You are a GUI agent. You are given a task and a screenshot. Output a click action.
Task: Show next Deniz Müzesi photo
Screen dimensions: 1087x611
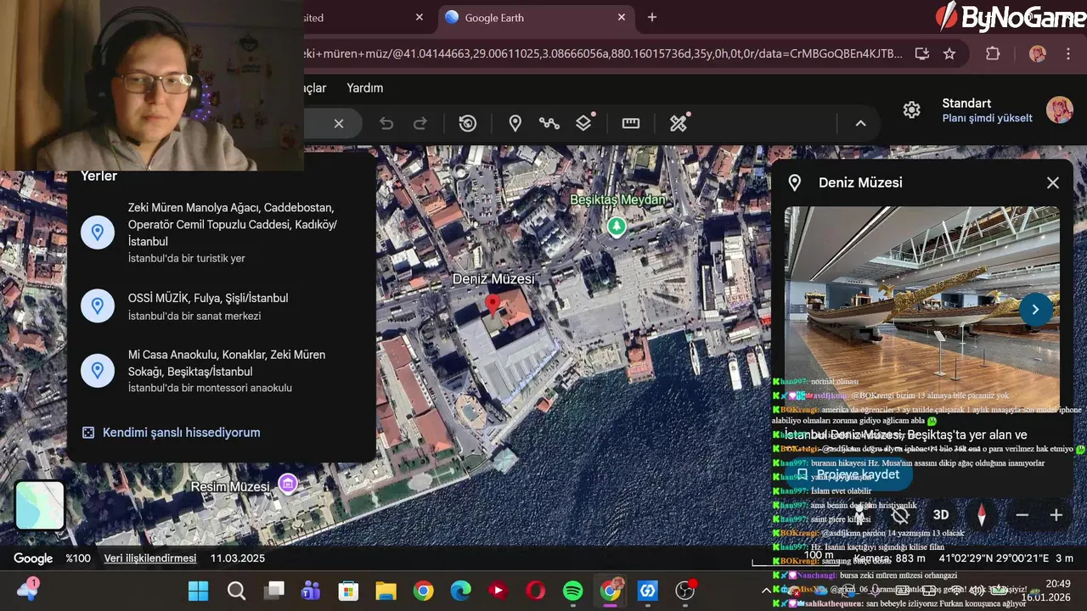(x=1035, y=310)
